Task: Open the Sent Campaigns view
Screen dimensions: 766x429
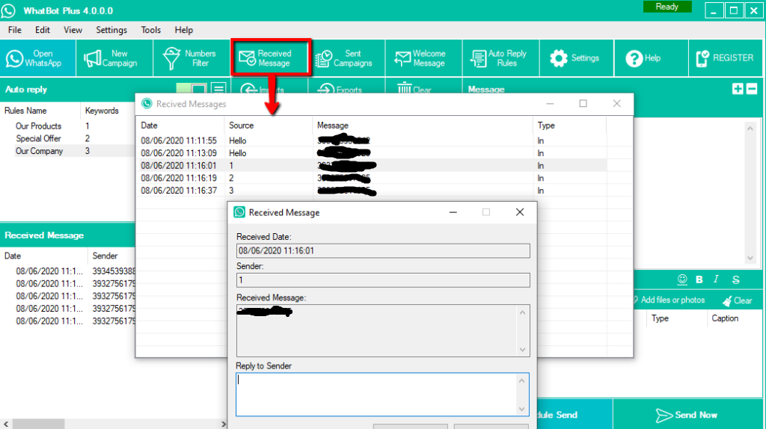Action: pos(343,58)
